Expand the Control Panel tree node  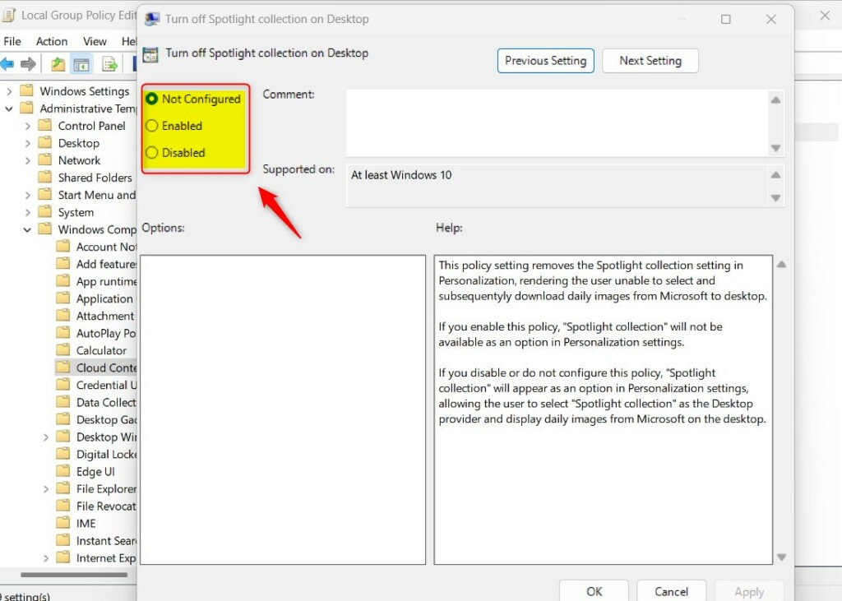click(x=27, y=127)
